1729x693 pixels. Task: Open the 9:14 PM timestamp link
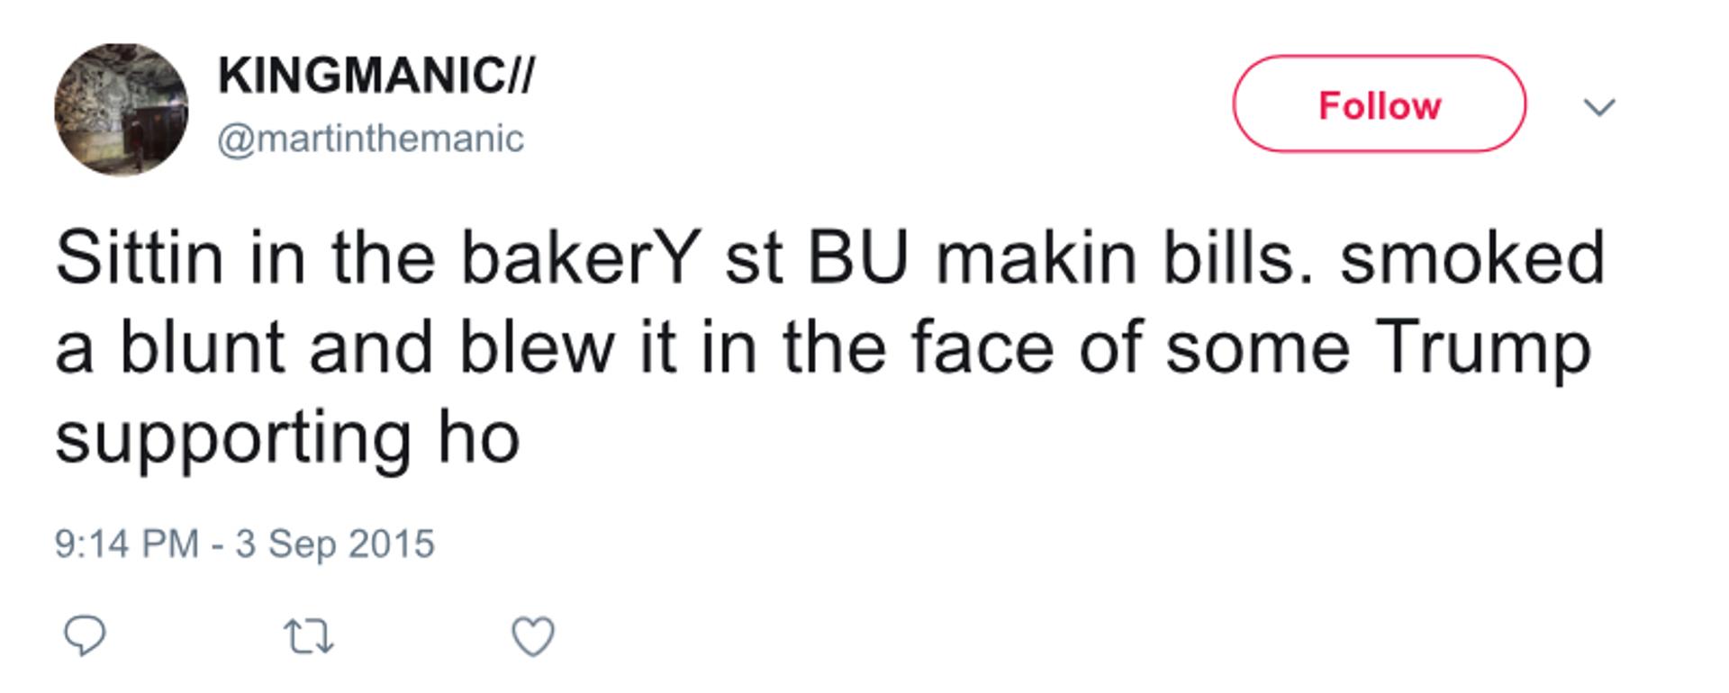pyautogui.click(x=126, y=544)
